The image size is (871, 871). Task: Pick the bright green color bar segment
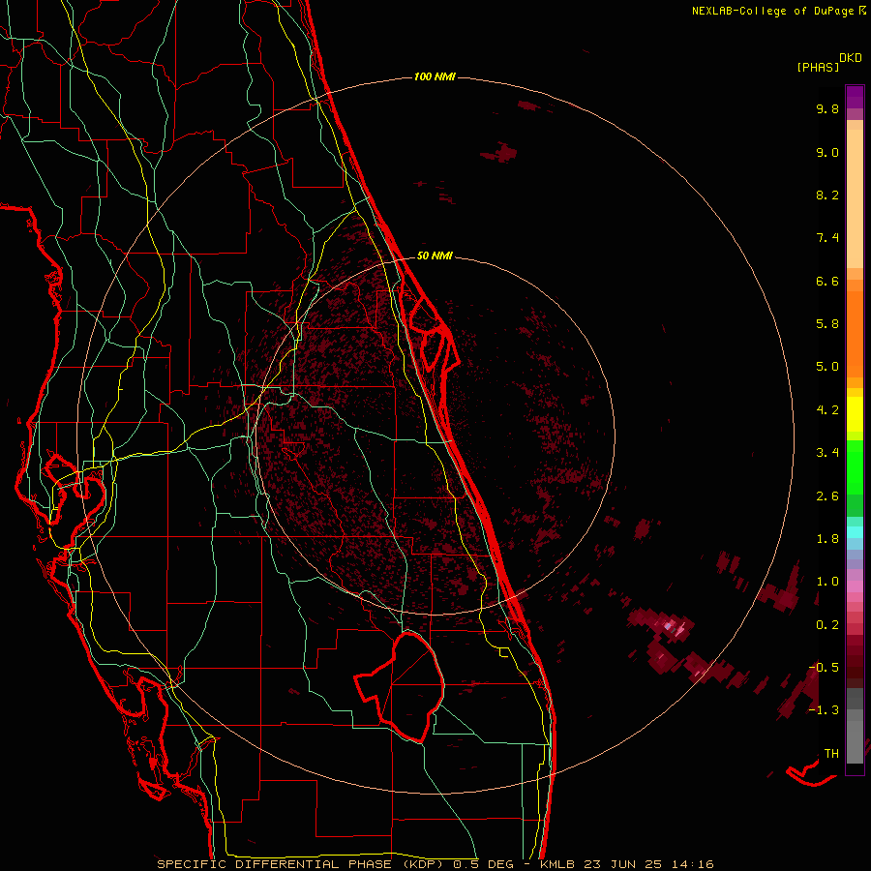click(x=855, y=467)
